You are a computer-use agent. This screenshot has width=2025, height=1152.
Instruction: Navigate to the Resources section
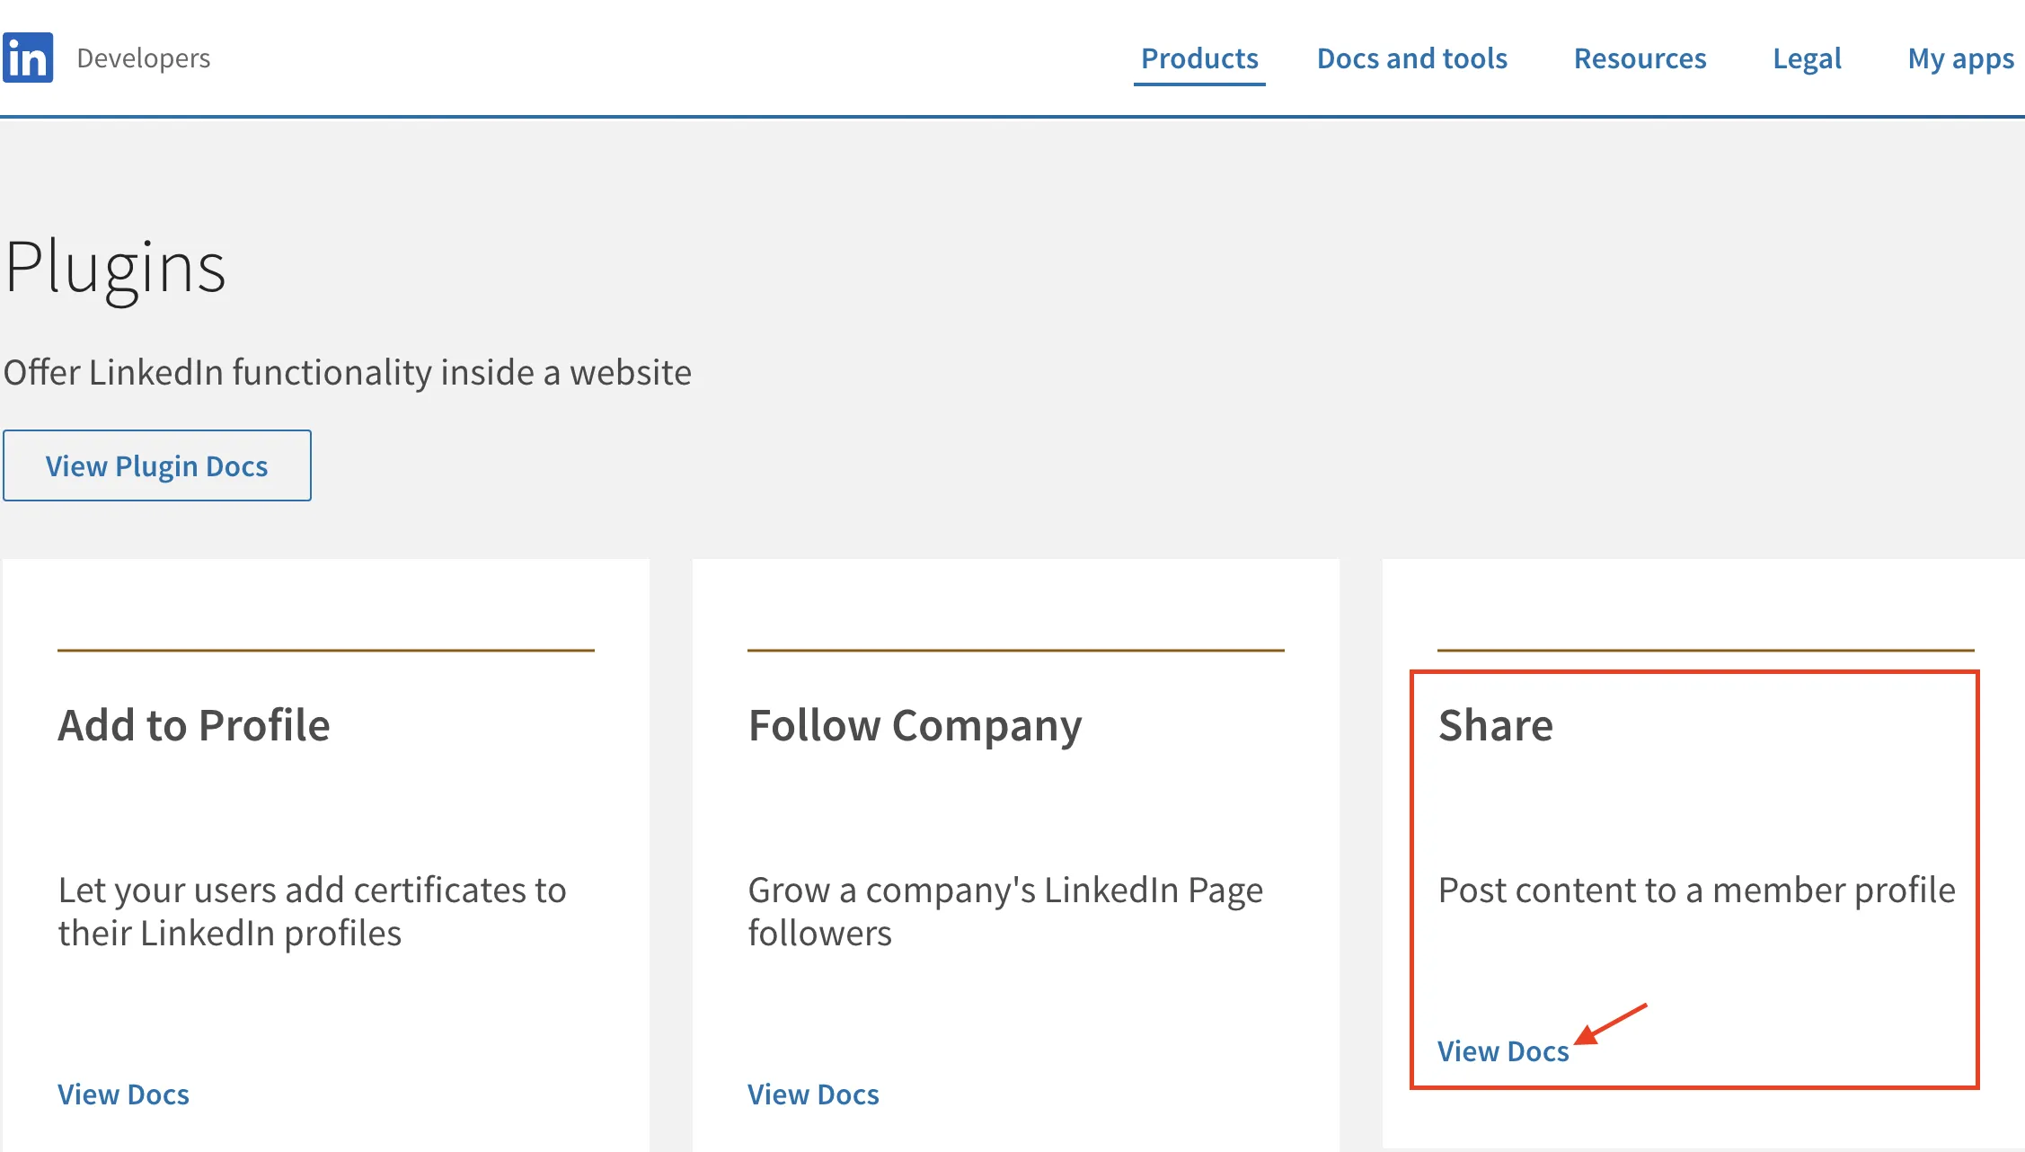(x=1639, y=58)
